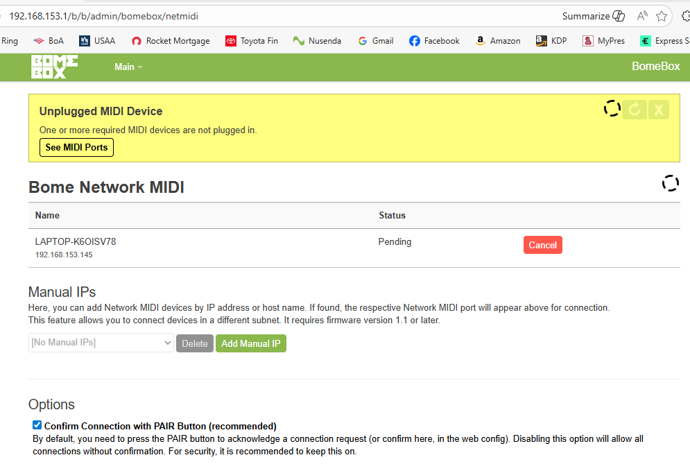Add page to favorites with star icon
The image size is (690, 471).
(x=662, y=16)
